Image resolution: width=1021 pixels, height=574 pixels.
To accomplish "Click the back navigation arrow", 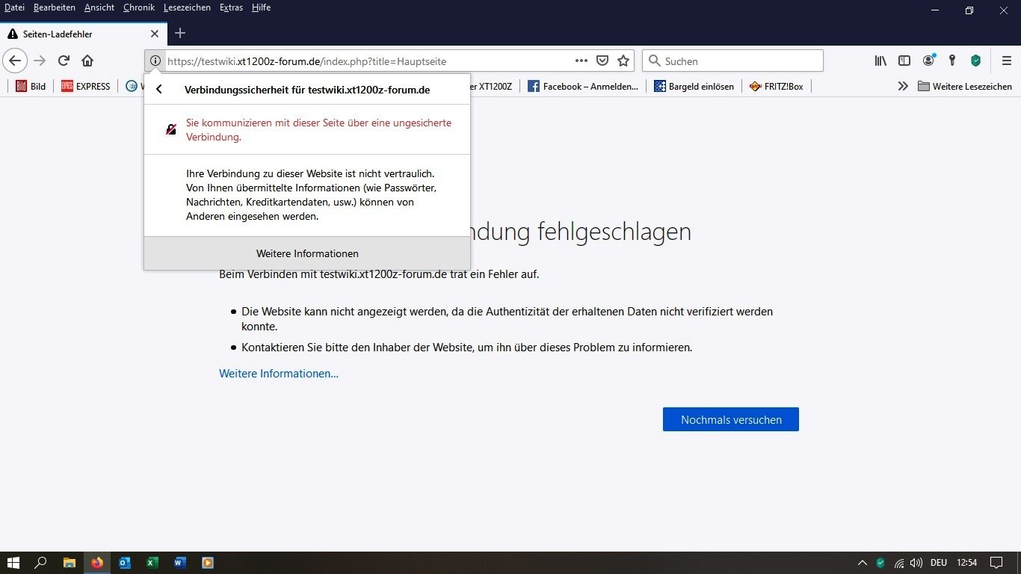I will click(x=15, y=61).
